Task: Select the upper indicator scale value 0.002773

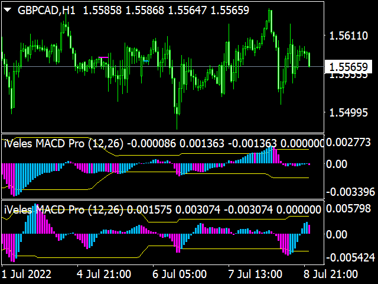Action: click(x=348, y=142)
